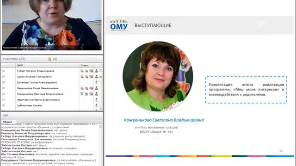Viewport: 296px width, 166px height.
Task: Click the user role icon for Гиберт Наталия
Action: 97,71
